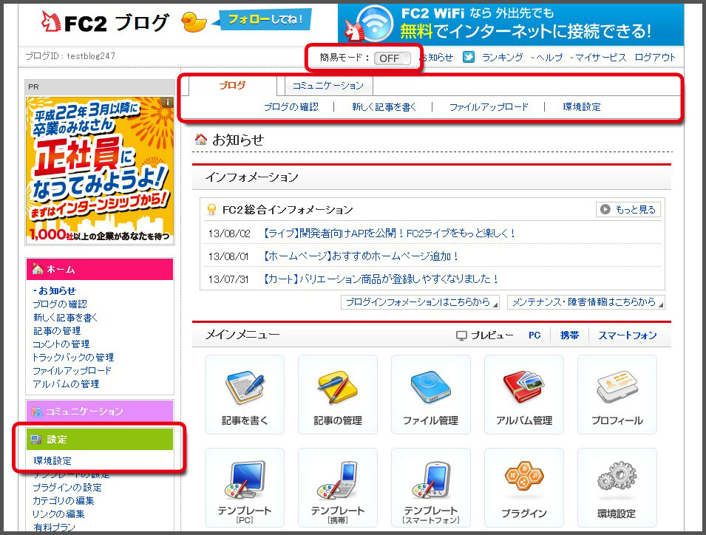Open the 【ホームページ】おすすめホームページ追加 news item

360,256
